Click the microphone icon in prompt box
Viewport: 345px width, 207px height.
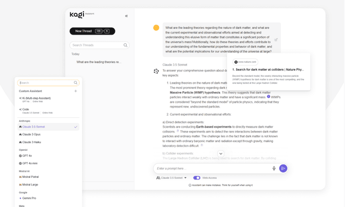[274, 169]
